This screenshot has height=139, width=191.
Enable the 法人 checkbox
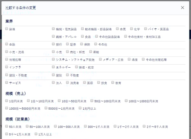pyautogui.click(x=53, y=83)
